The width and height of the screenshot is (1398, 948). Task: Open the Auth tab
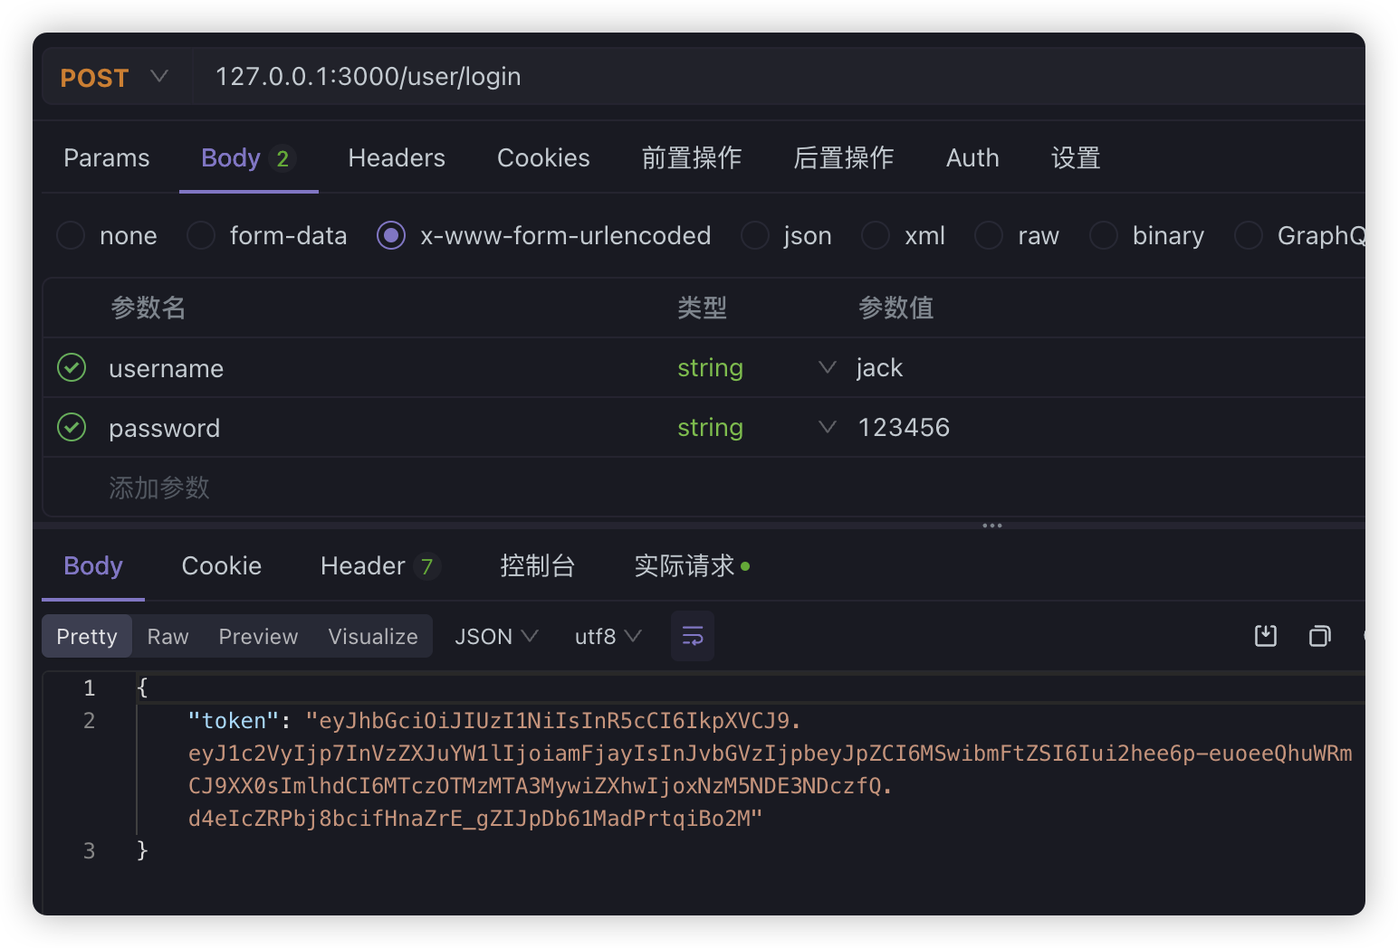(x=972, y=158)
